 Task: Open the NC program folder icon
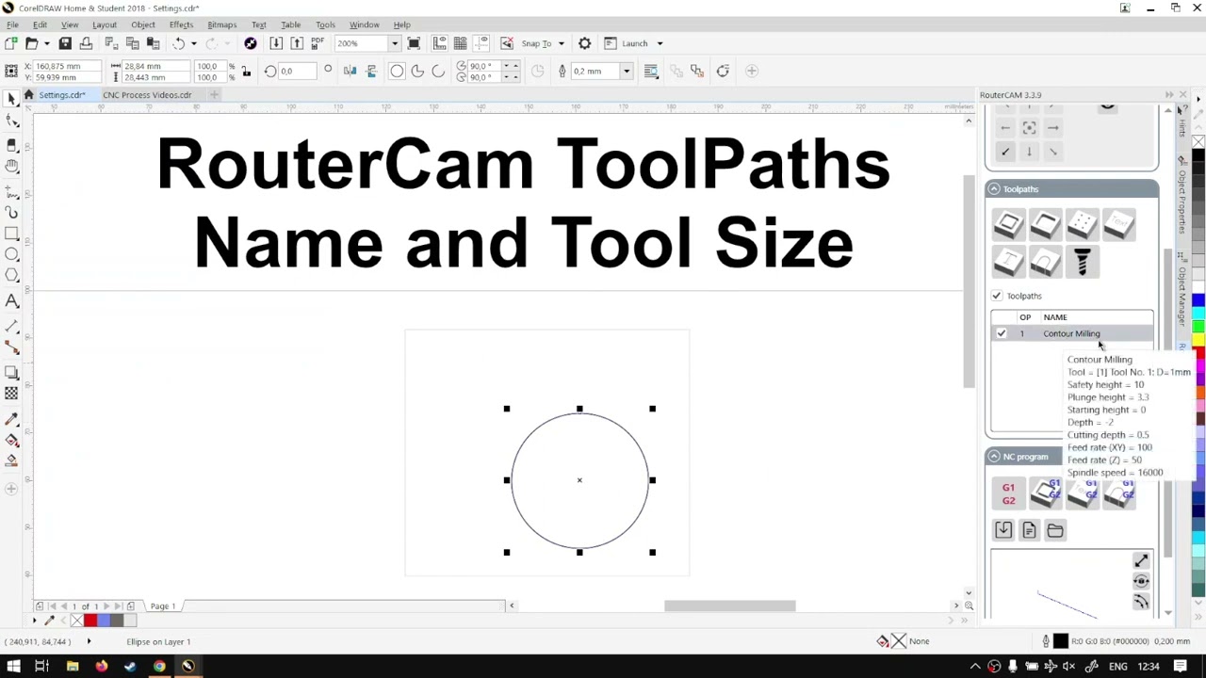pyautogui.click(x=1055, y=531)
